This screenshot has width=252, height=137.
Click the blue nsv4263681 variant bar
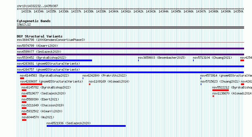pyautogui.click(x=130, y=66)
